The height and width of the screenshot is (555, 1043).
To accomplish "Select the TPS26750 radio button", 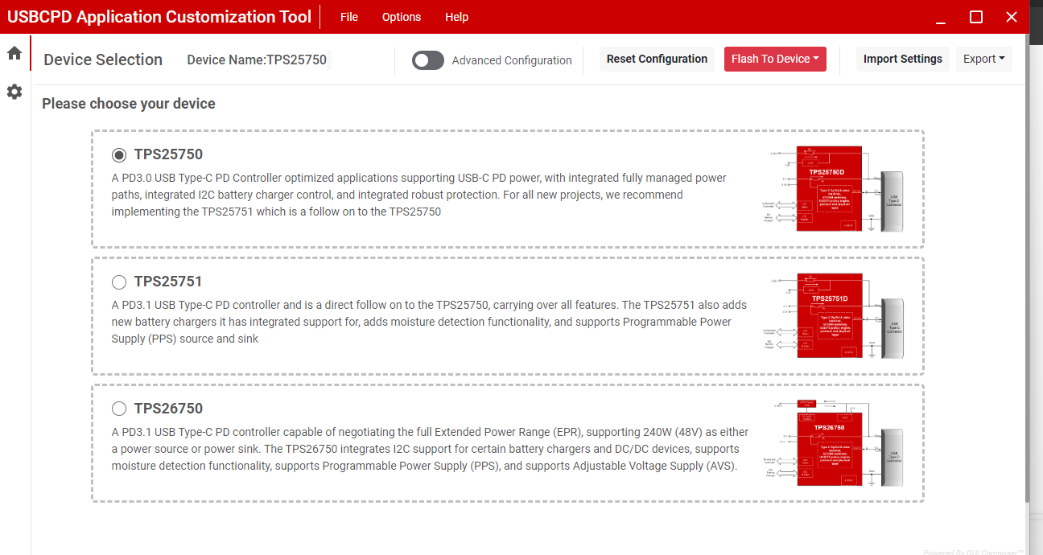I will click(x=119, y=409).
